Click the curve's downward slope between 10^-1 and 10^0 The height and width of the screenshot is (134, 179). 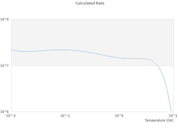tap(95, 53)
